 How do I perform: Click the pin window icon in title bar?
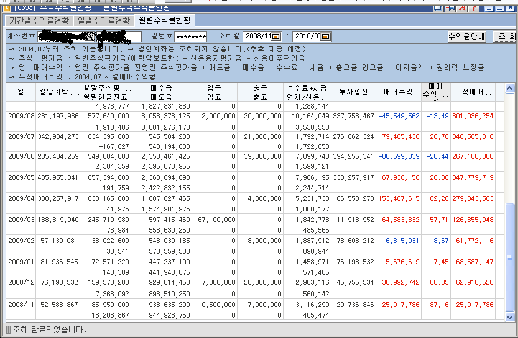[x=451, y=7]
